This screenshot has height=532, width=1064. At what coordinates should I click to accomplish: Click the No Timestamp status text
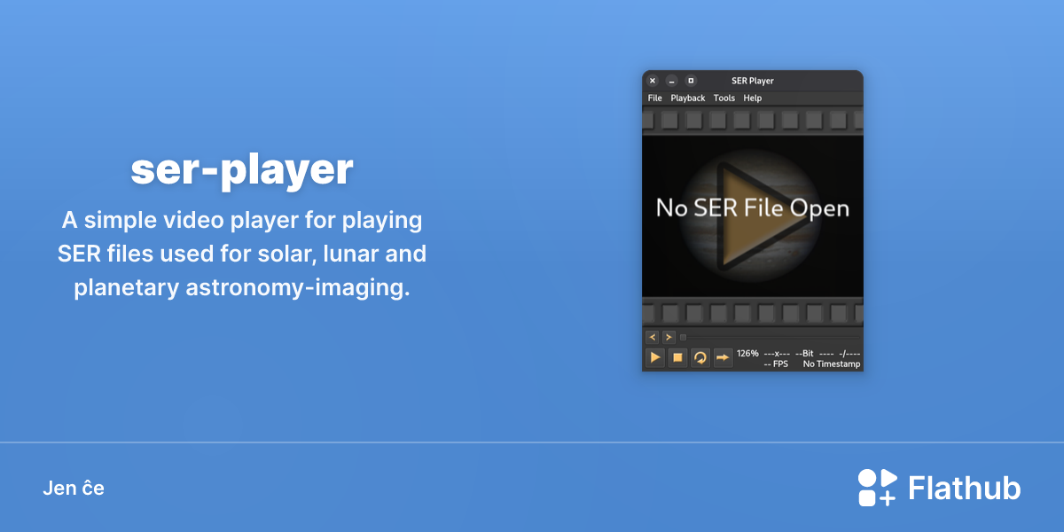tap(832, 364)
